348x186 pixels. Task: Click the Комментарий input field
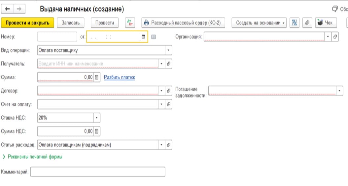point(98,172)
